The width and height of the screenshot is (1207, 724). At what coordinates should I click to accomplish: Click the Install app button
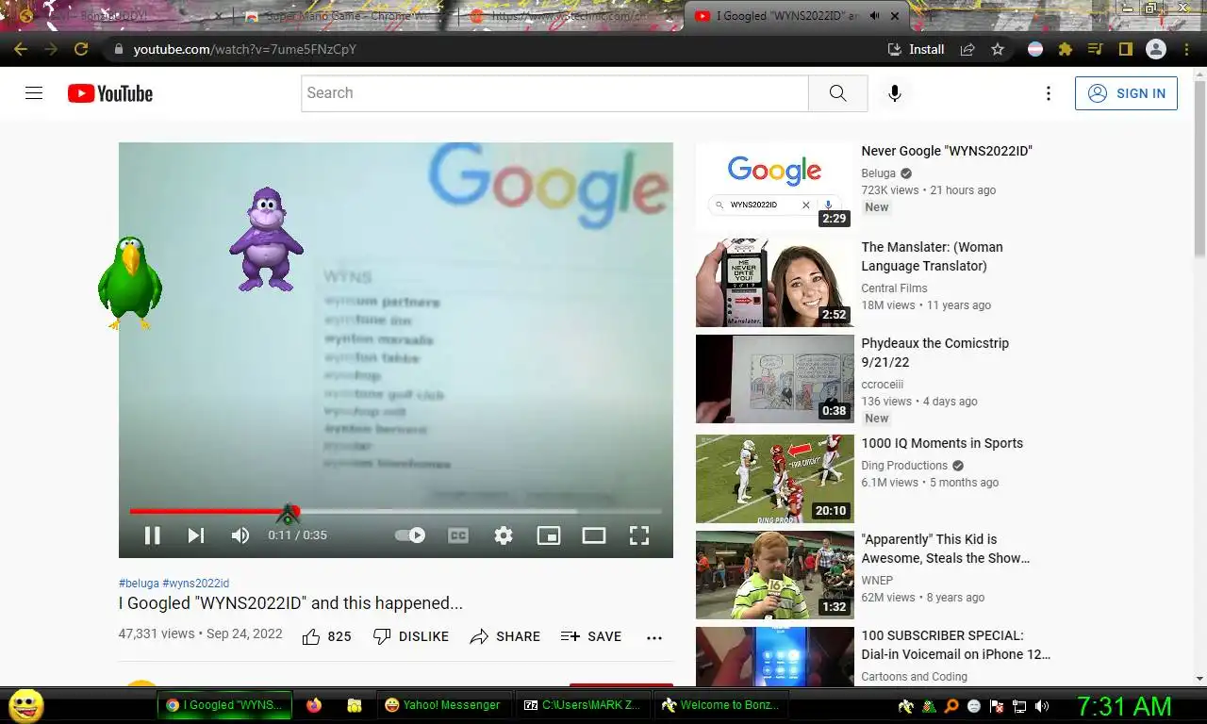point(916,49)
